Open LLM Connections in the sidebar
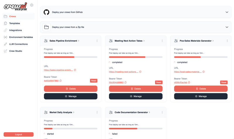234x139 pixels. [x=19, y=44]
